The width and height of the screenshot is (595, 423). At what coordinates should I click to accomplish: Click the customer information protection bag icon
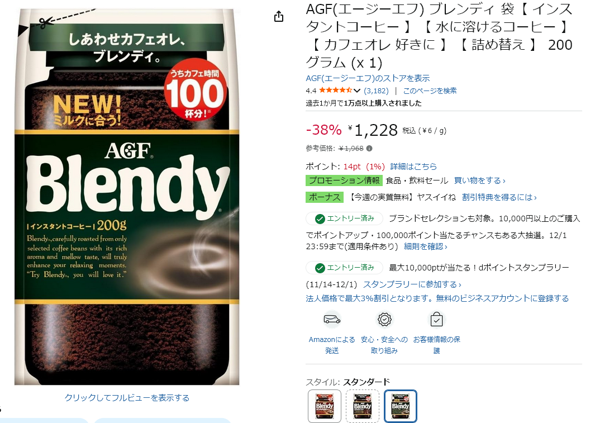coord(436,320)
